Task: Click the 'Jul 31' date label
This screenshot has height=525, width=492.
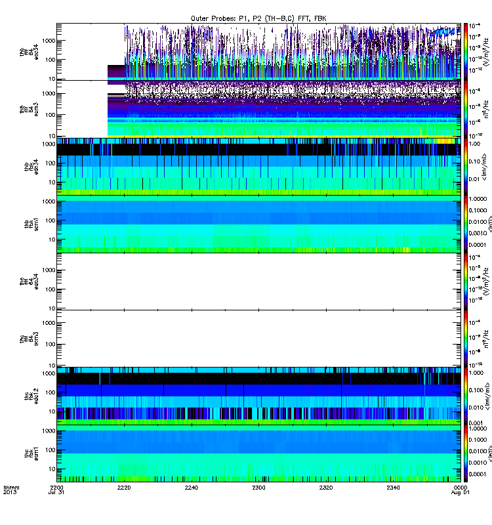Action: click(x=56, y=493)
